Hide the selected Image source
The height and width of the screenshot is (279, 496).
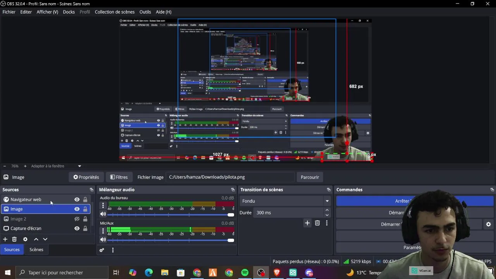pyautogui.click(x=77, y=209)
